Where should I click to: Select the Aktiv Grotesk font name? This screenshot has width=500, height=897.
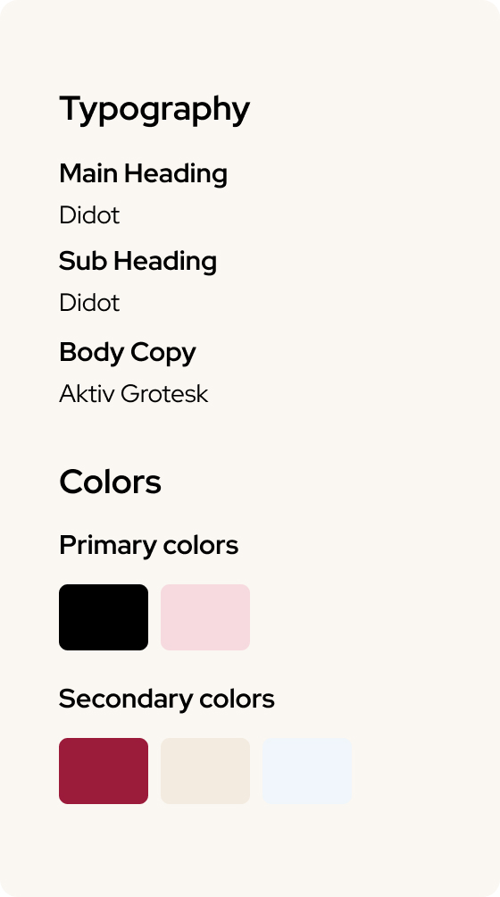(134, 394)
